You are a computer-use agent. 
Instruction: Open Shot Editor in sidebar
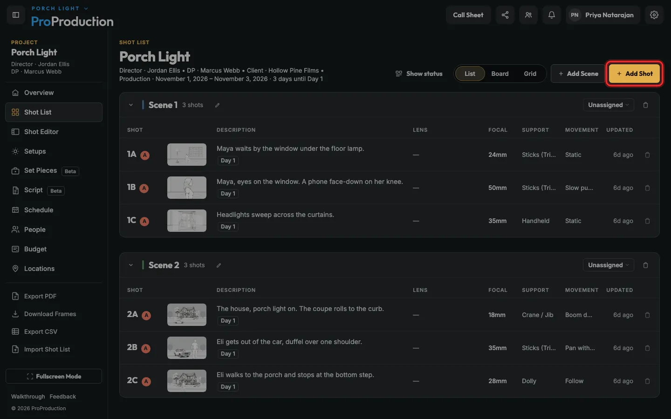click(x=54, y=132)
